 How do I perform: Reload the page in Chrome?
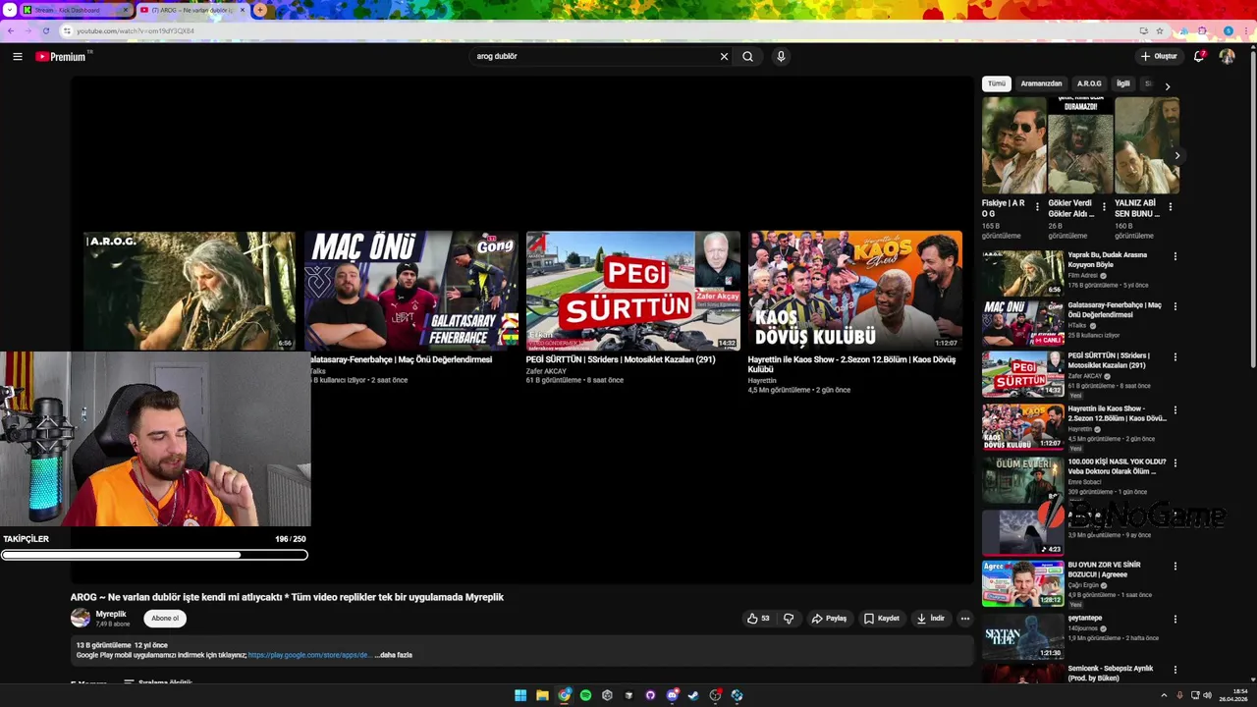click(45, 30)
